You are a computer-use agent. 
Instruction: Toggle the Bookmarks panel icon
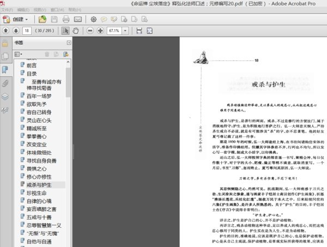tap(5, 70)
